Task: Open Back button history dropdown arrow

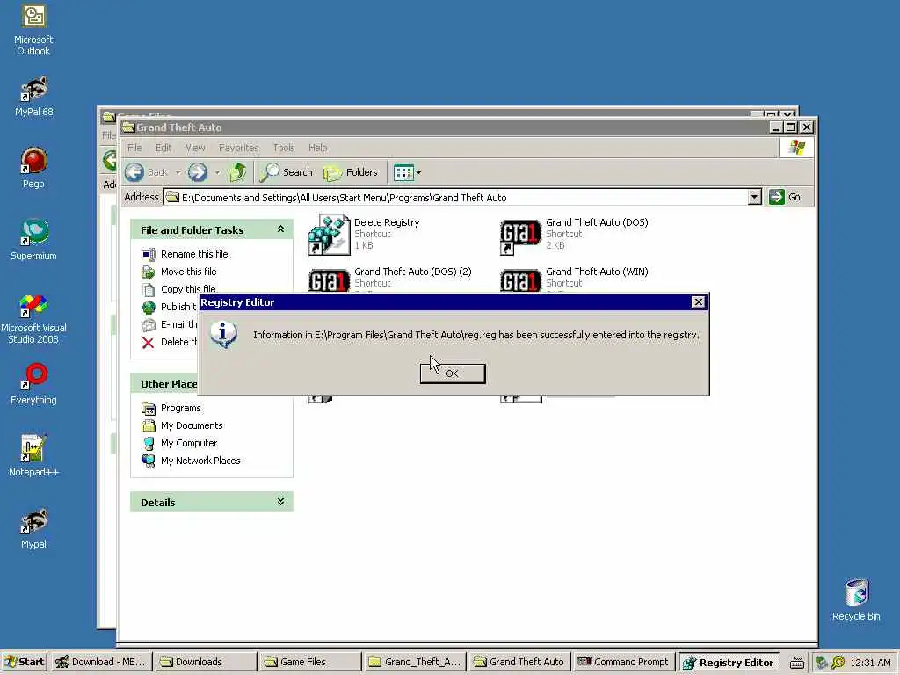Action: click(178, 172)
